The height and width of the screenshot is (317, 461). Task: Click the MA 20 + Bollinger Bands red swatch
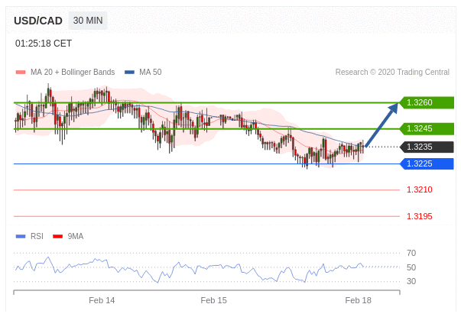point(21,72)
